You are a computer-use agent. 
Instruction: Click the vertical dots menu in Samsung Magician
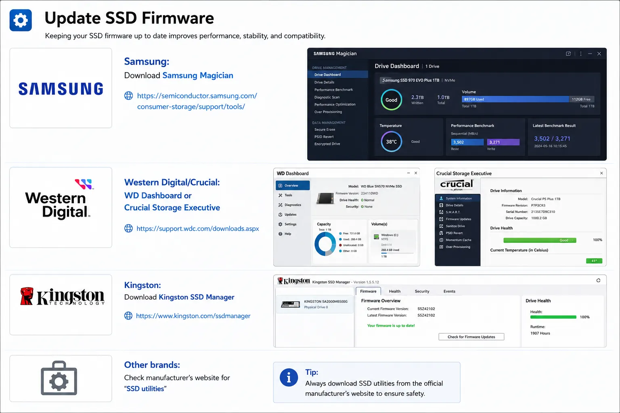point(581,54)
